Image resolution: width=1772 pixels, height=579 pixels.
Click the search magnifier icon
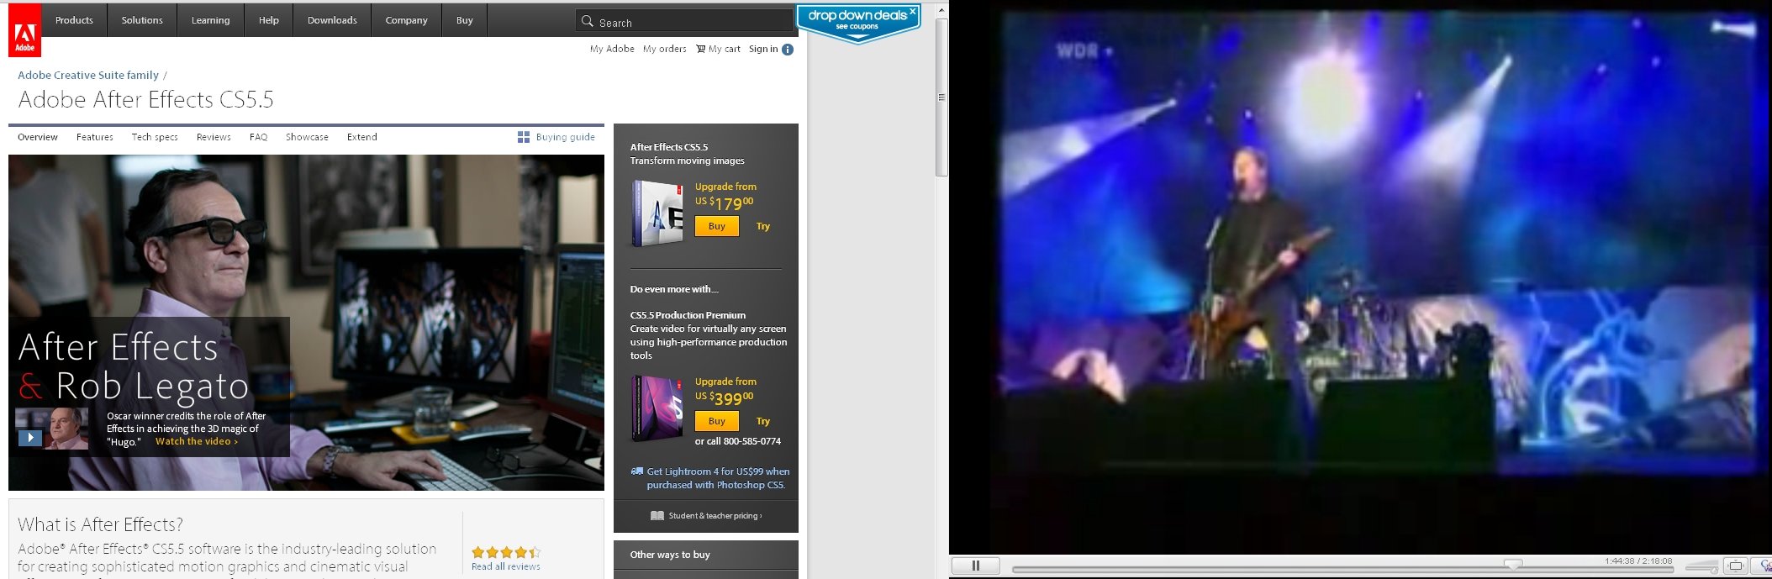coord(588,21)
